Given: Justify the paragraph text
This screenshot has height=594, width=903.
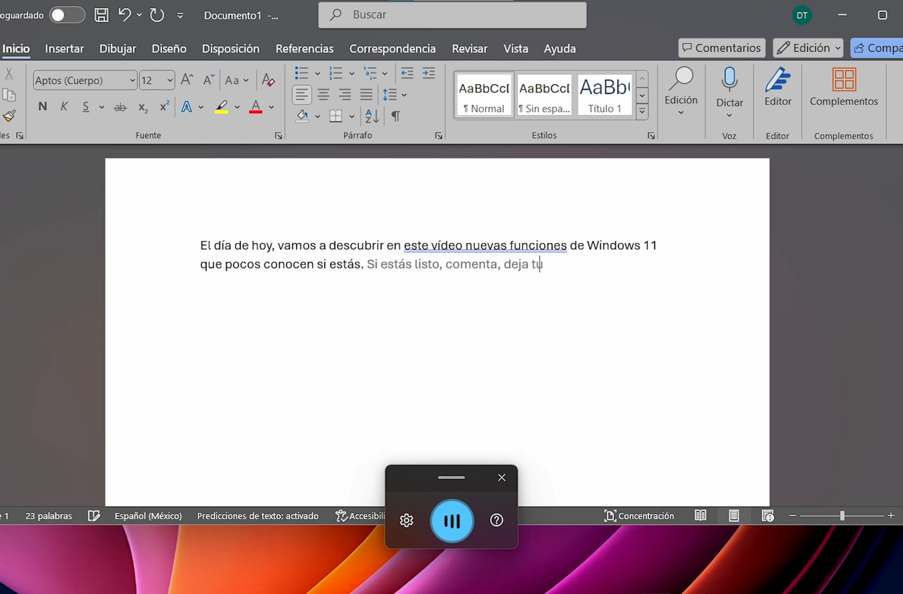Looking at the screenshot, I should click(366, 94).
